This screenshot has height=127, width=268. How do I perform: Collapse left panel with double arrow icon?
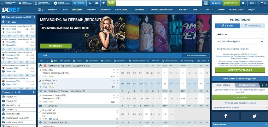coord(34,17)
